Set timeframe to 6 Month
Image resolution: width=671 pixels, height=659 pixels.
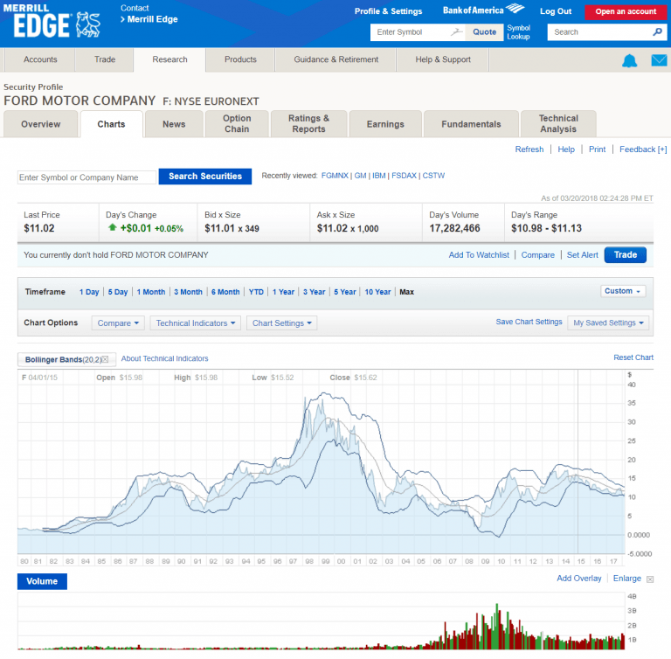pyautogui.click(x=225, y=292)
